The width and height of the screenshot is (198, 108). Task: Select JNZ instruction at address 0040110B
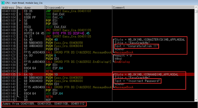68,30
